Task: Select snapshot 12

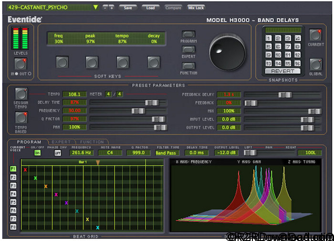Action: click(298, 55)
